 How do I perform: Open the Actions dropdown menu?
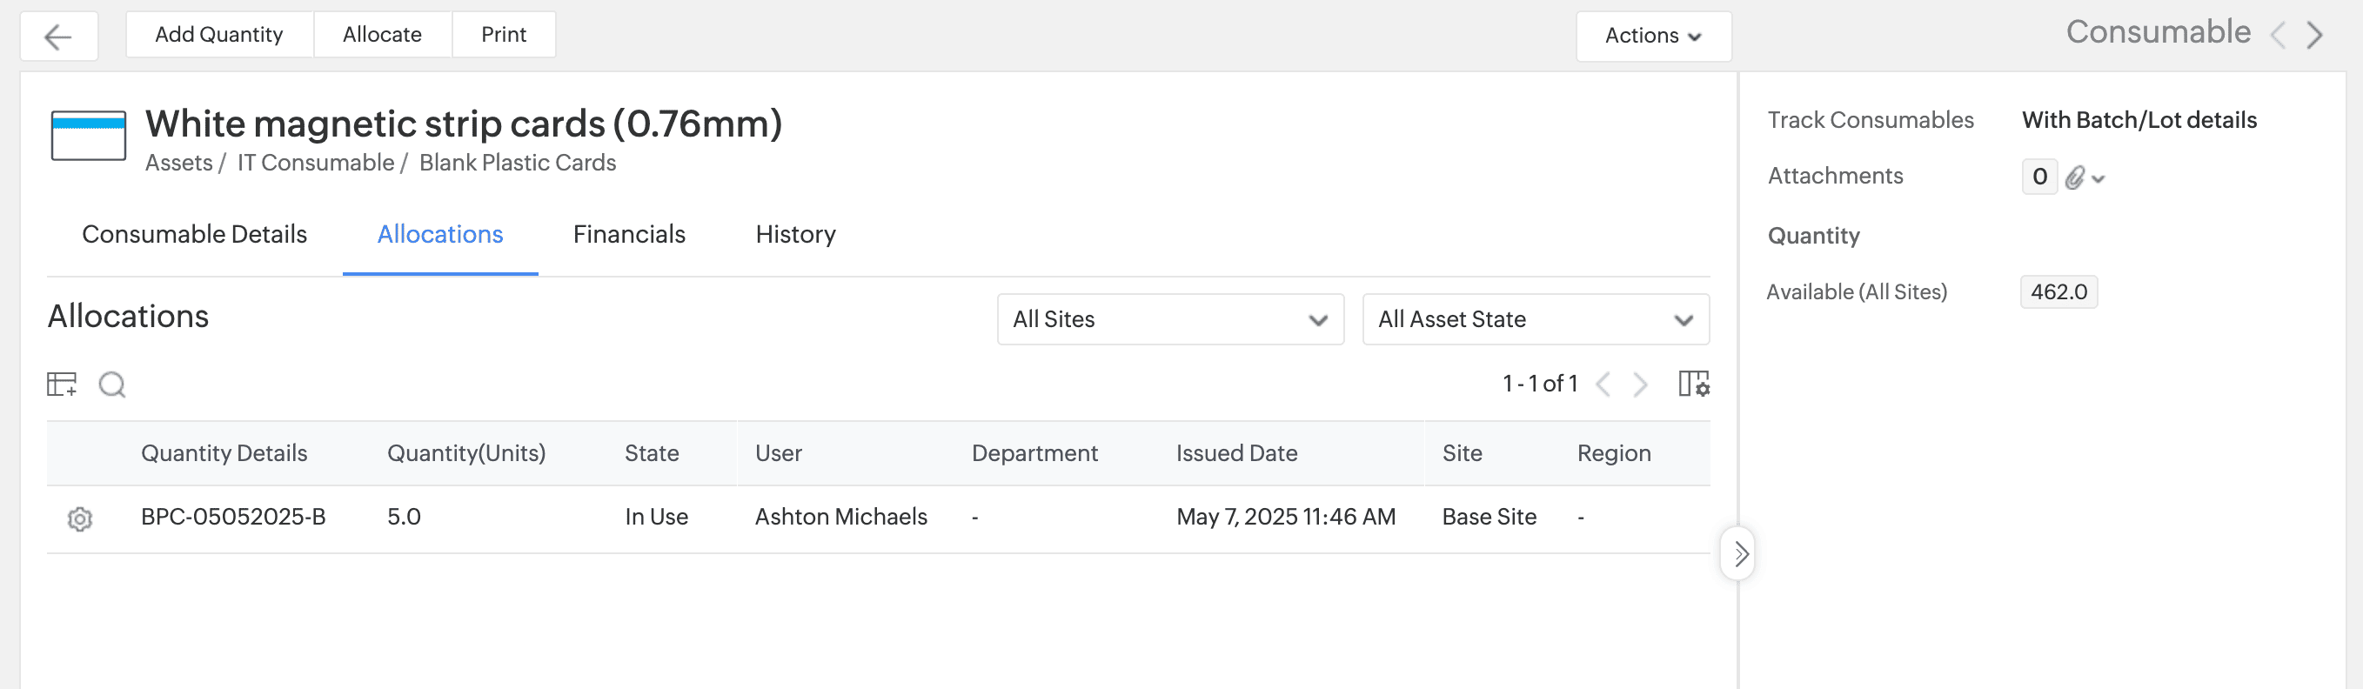tap(1652, 36)
